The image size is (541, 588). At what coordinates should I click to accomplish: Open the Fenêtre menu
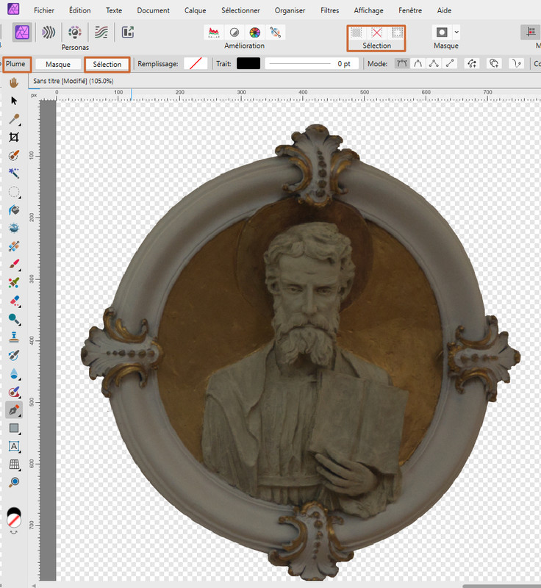pos(410,10)
